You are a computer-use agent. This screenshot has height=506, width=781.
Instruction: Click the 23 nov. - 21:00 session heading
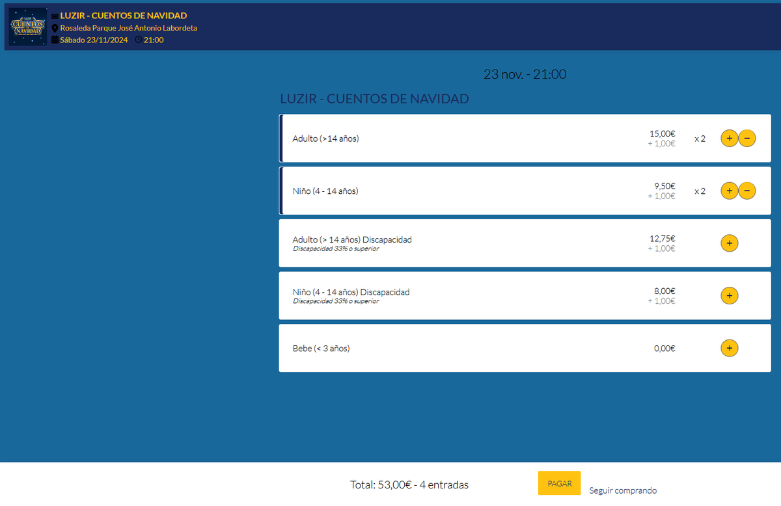point(525,74)
